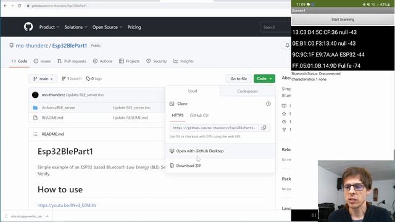Click forks icon in About sidebar
395x222 pixels.
click(284, 130)
